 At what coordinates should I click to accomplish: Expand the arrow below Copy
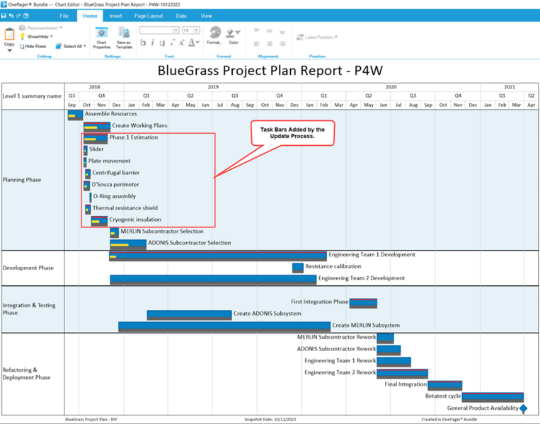(x=9, y=50)
